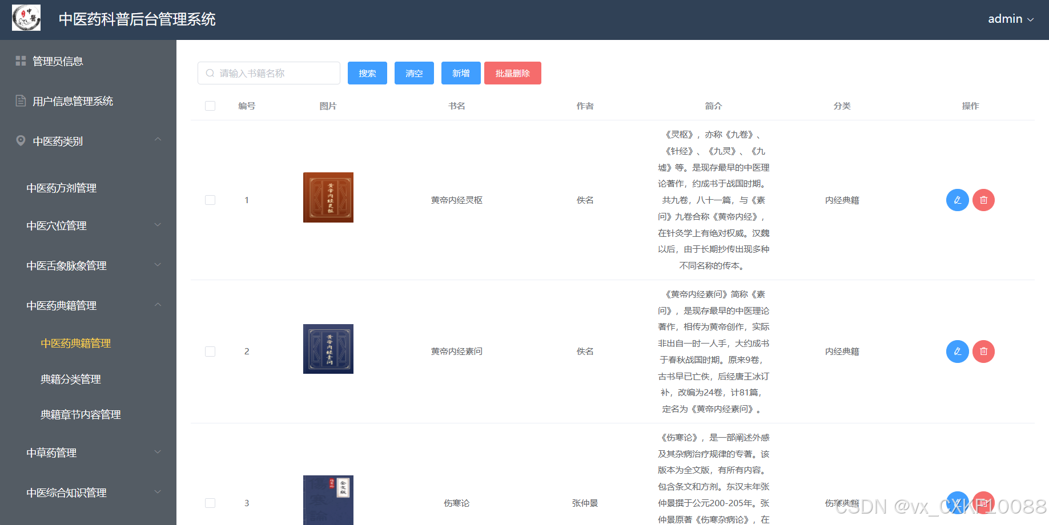Expand the 中草药管理 submenu chevron
Viewport: 1049px width, 525px height.
(158, 452)
